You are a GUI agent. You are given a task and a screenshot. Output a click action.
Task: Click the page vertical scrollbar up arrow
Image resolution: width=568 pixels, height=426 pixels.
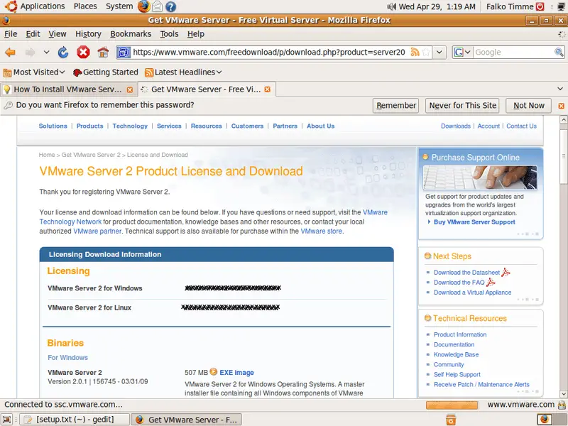(563, 119)
